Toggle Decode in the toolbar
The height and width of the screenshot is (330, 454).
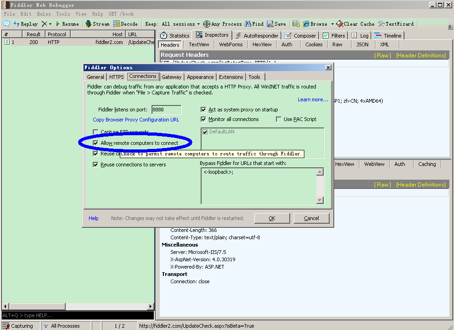[x=125, y=24]
